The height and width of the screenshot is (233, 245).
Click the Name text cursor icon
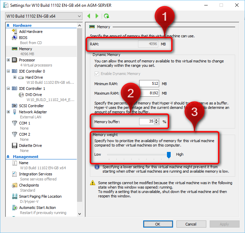coord(15,163)
